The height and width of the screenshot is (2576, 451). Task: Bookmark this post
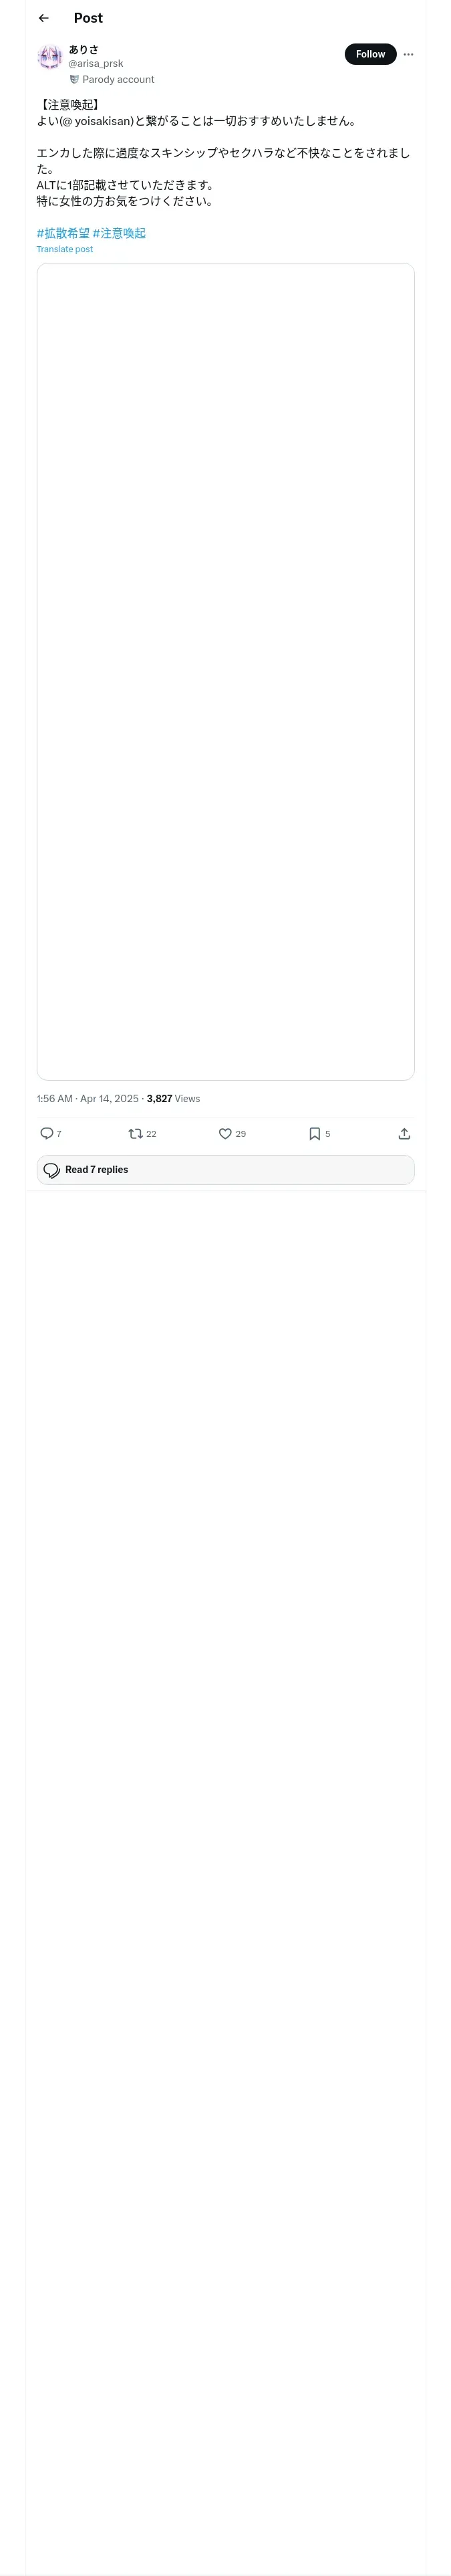314,1133
